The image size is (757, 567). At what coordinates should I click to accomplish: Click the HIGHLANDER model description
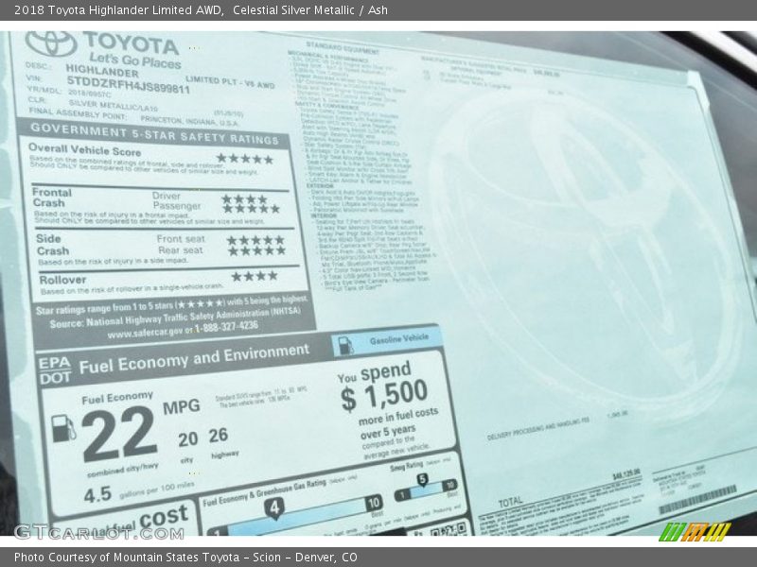click(x=102, y=71)
